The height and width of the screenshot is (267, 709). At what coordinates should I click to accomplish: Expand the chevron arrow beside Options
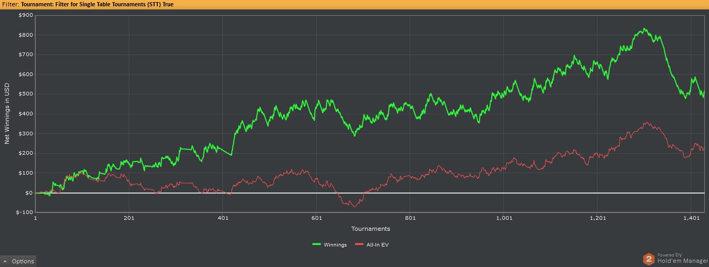[x=5, y=261]
